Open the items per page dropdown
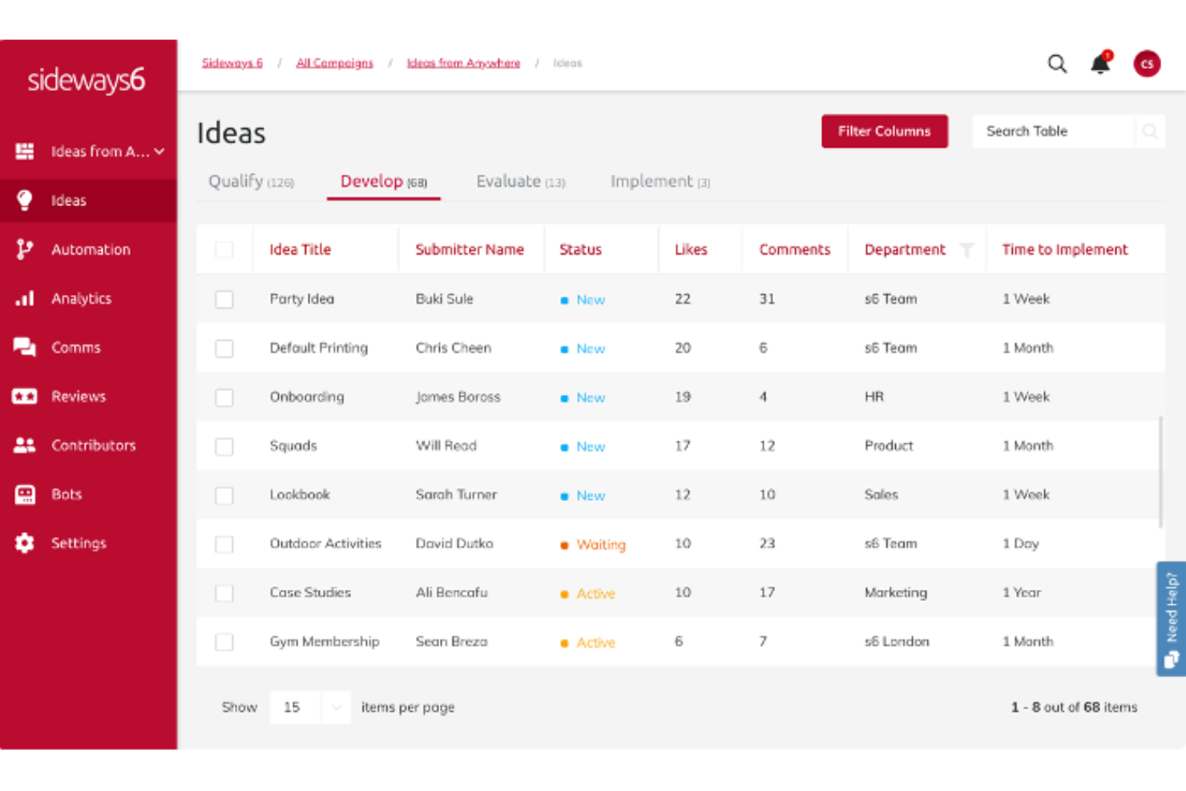 coord(310,707)
